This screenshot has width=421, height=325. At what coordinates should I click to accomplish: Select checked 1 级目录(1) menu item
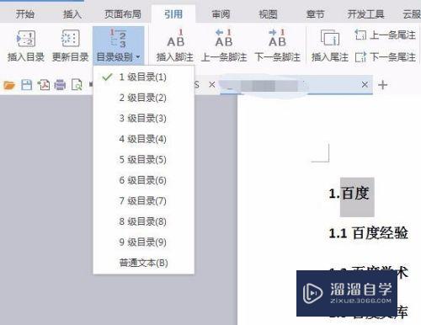tap(143, 77)
